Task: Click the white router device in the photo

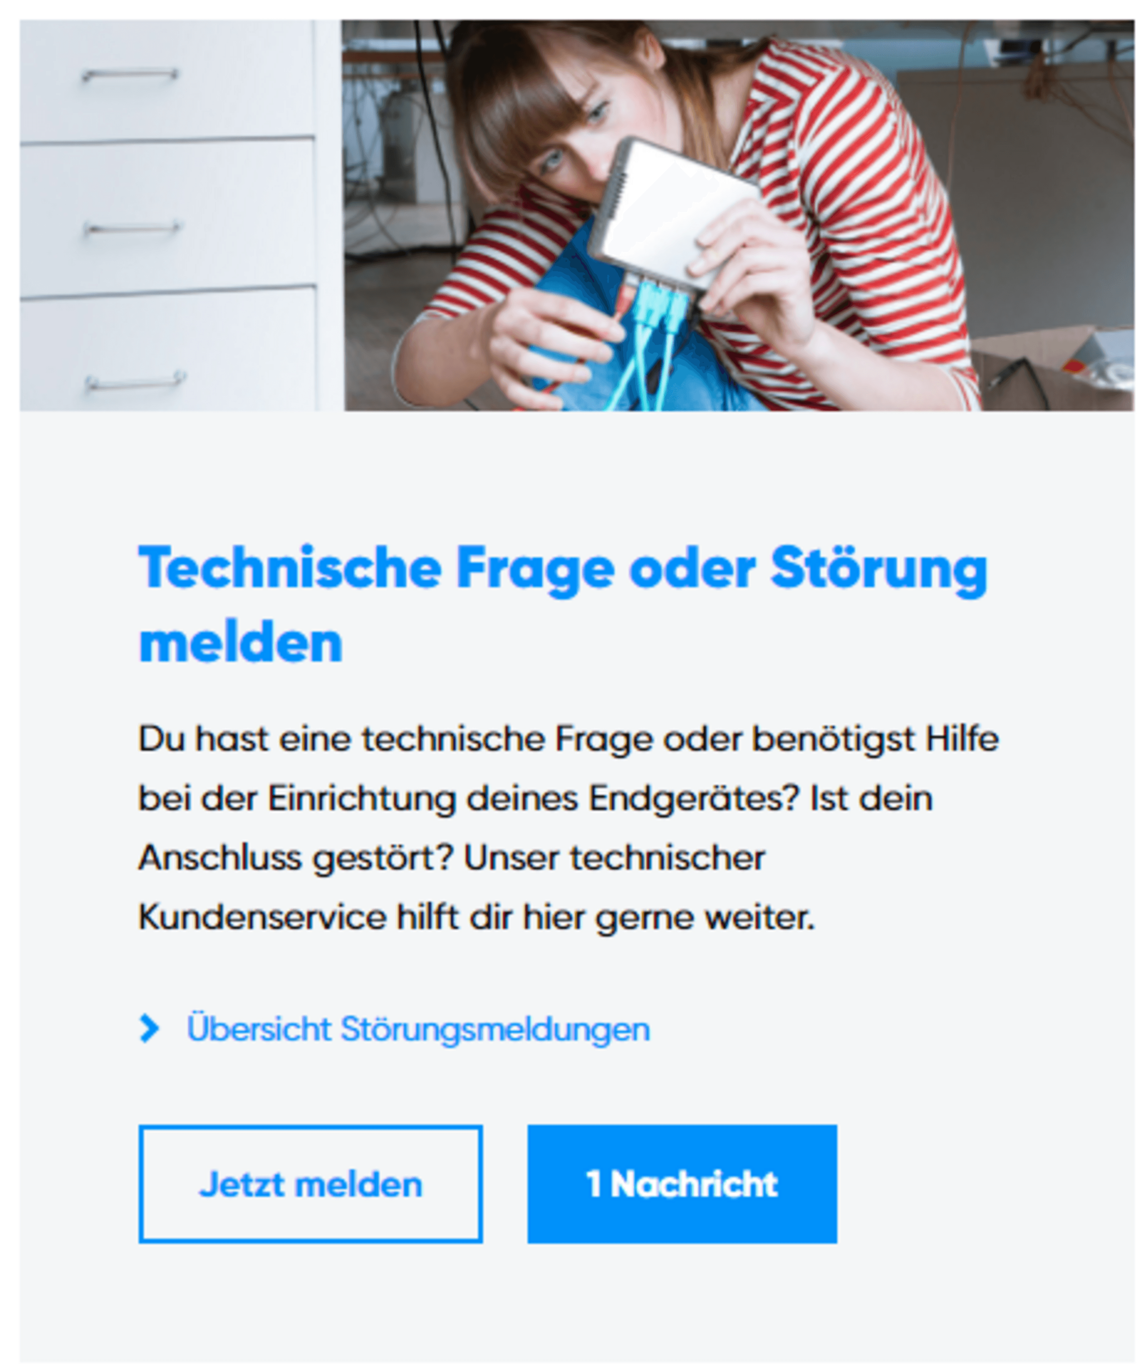Action: [x=672, y=212]
